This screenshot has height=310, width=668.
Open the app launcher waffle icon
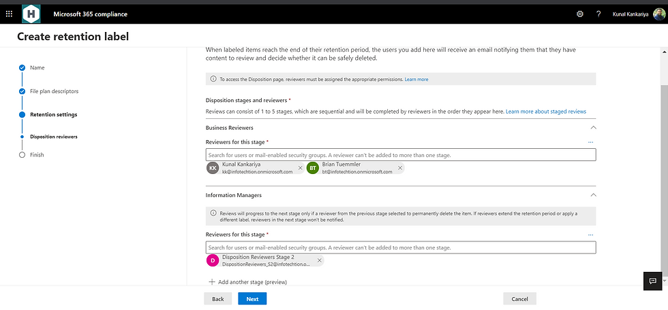click(9, 14)
